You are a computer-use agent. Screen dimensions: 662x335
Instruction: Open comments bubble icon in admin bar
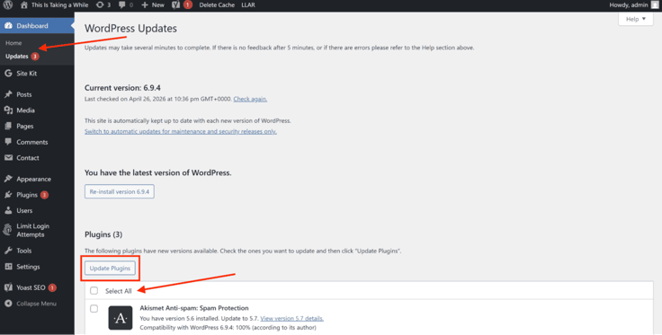pos(121,5)
